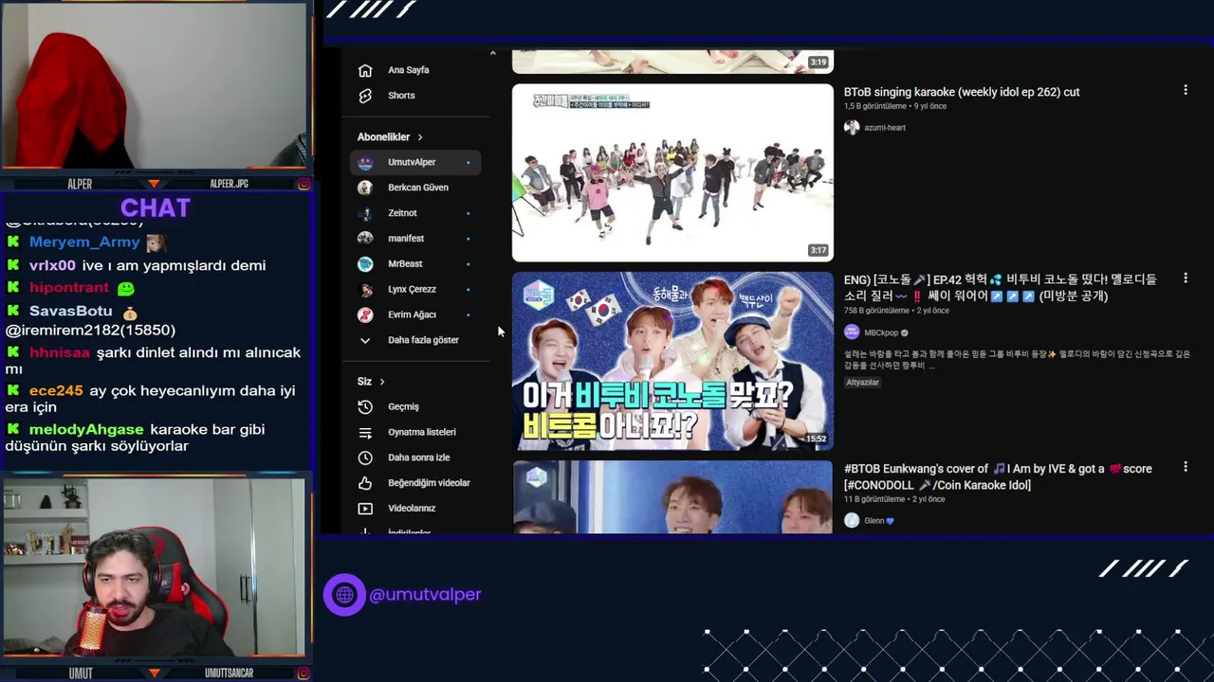This screenshot has width=1214, height=682.
Task: Open BTOB Eunkwang's cover video title
Action: 998,476
